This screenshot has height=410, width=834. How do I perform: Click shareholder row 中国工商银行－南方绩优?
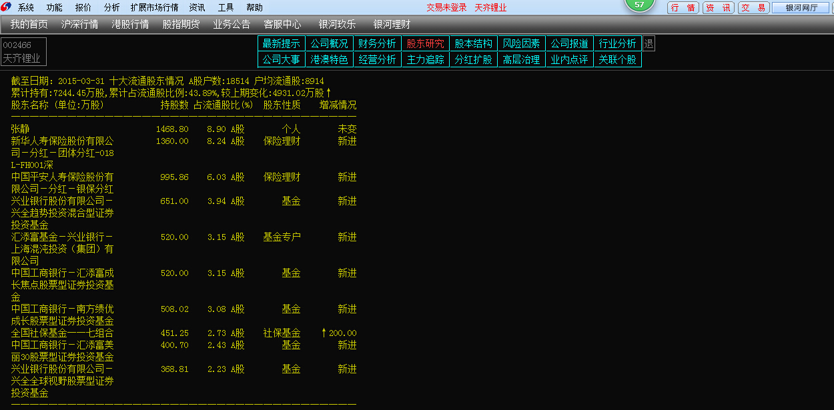click(x=63, y=309)
